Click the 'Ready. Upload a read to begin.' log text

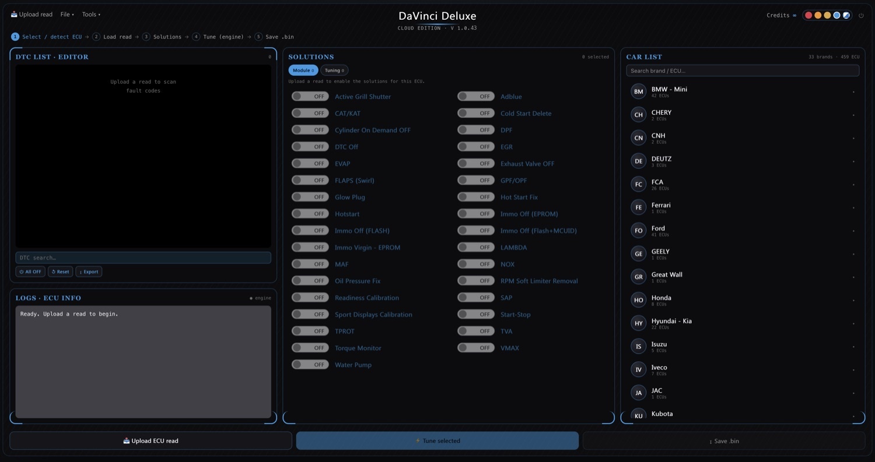69,314
